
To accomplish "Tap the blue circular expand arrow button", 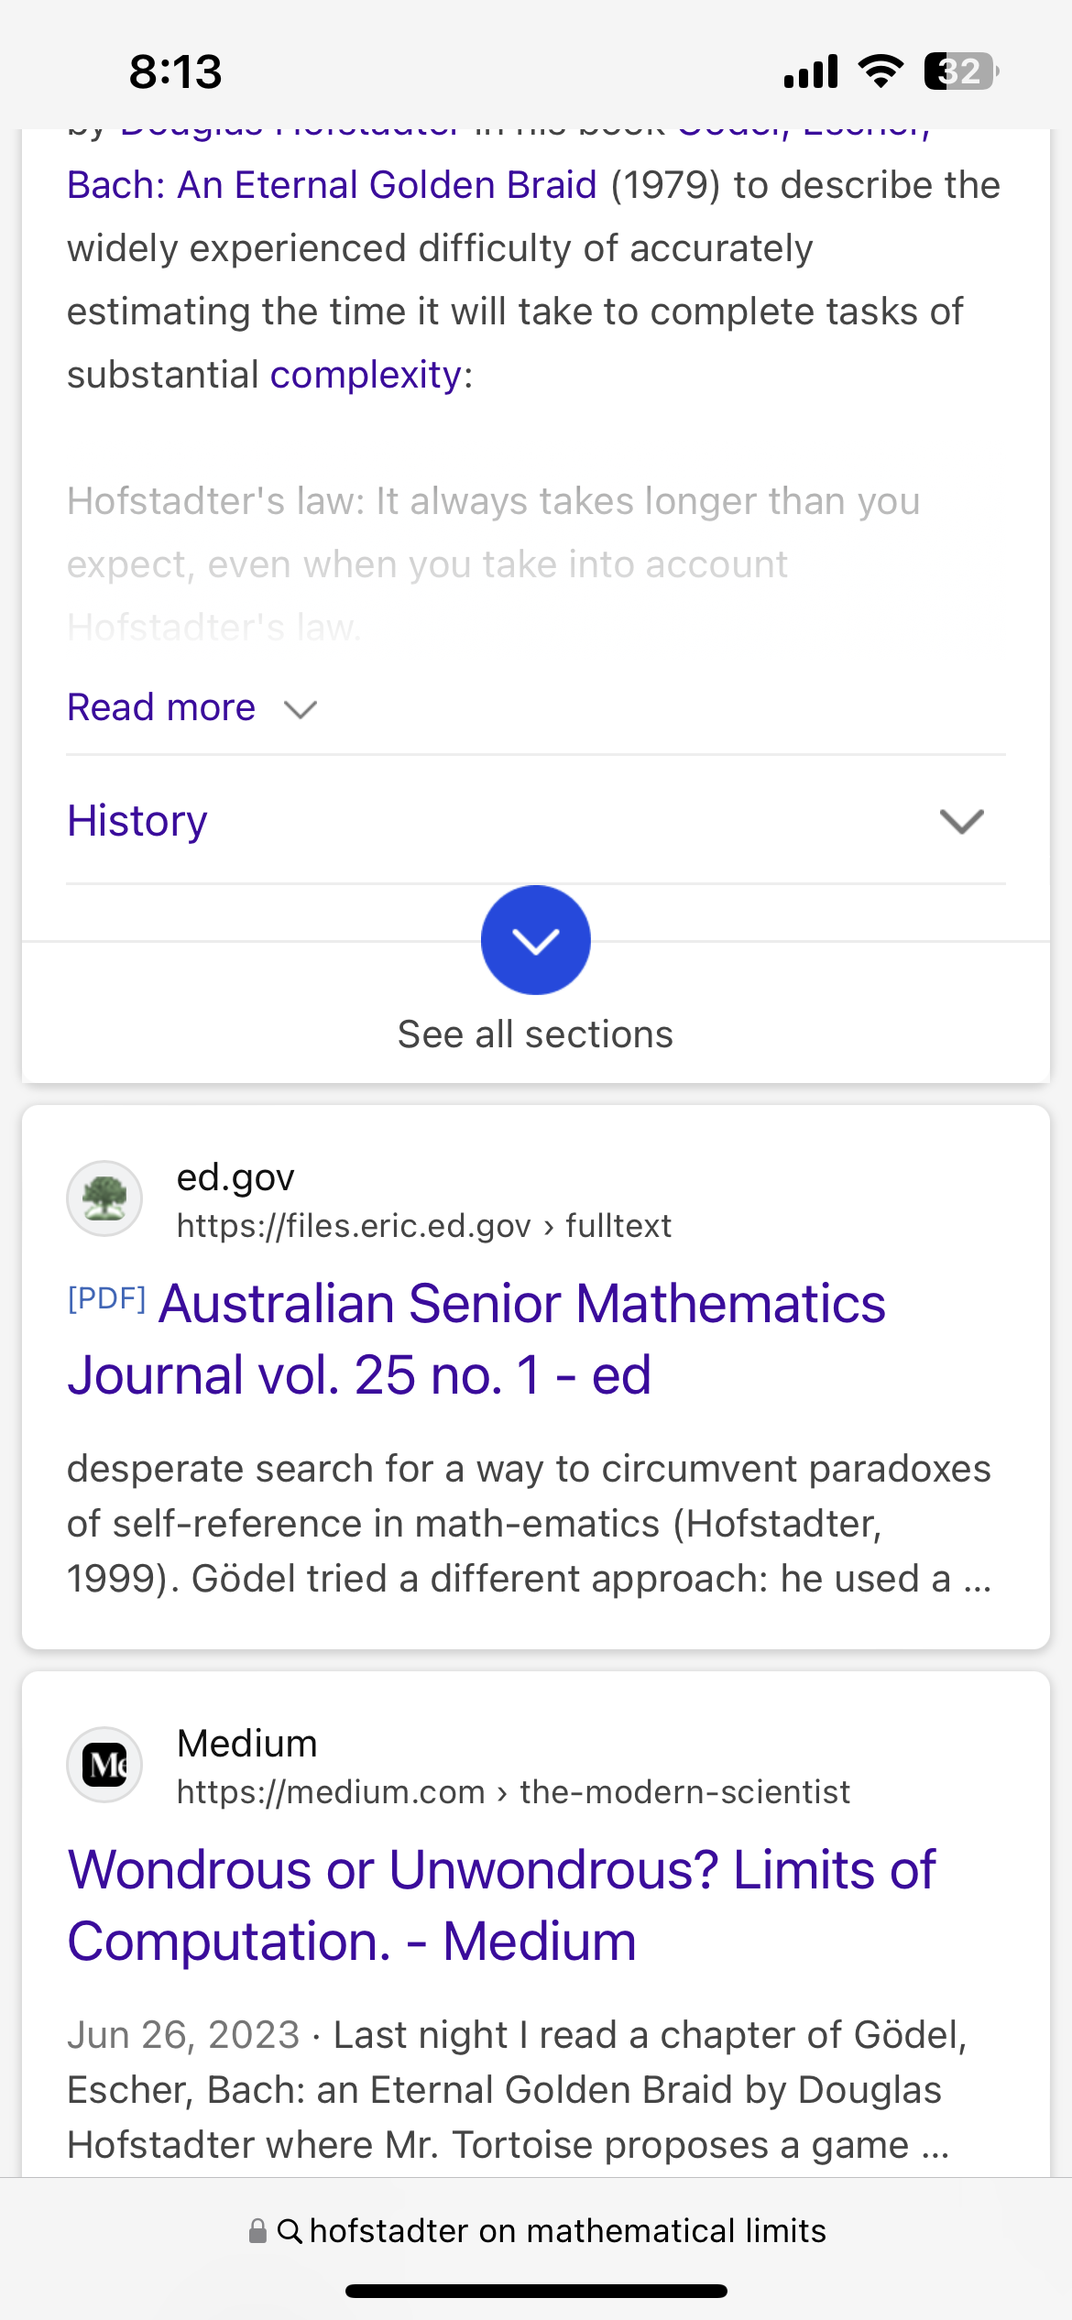I will tap(535, 940).
